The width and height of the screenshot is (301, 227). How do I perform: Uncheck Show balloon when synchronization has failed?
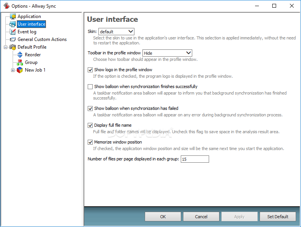point(90,109)
